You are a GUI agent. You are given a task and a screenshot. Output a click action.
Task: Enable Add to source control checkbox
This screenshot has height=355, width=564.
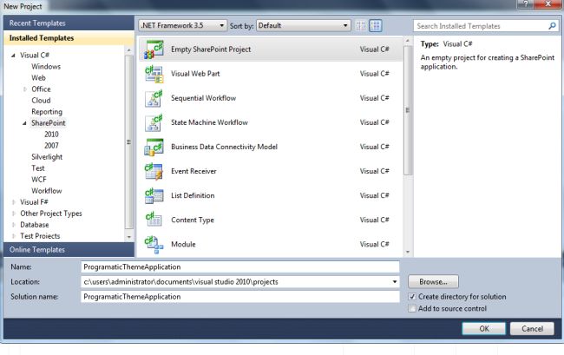coord(412,309)
